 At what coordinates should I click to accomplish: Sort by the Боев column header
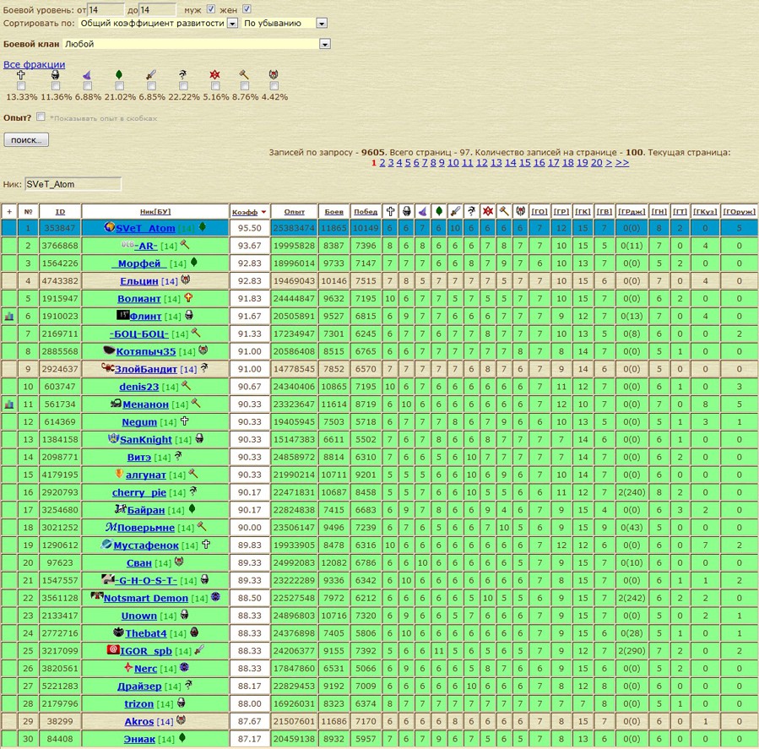334,212
